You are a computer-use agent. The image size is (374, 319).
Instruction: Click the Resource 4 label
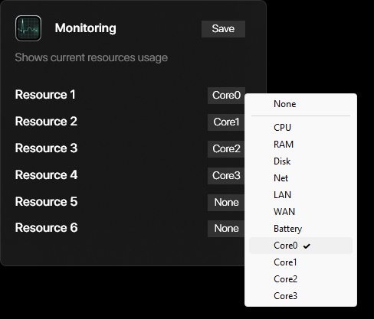[46, 175]
